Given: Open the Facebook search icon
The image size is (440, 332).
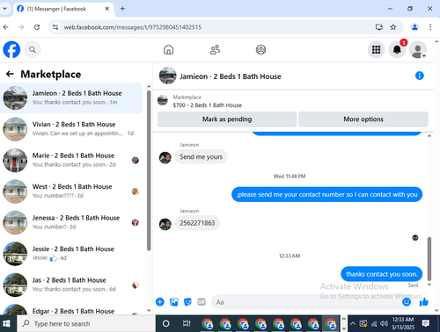Looking at the screenshot, I should pyautogui.click(x=33, y=50).
